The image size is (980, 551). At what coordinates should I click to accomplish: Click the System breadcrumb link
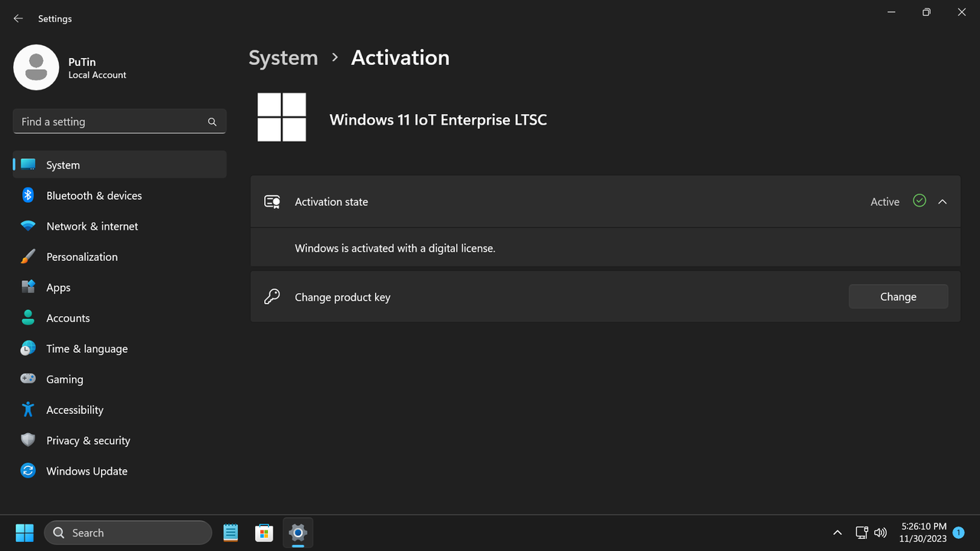click(283, 57)
